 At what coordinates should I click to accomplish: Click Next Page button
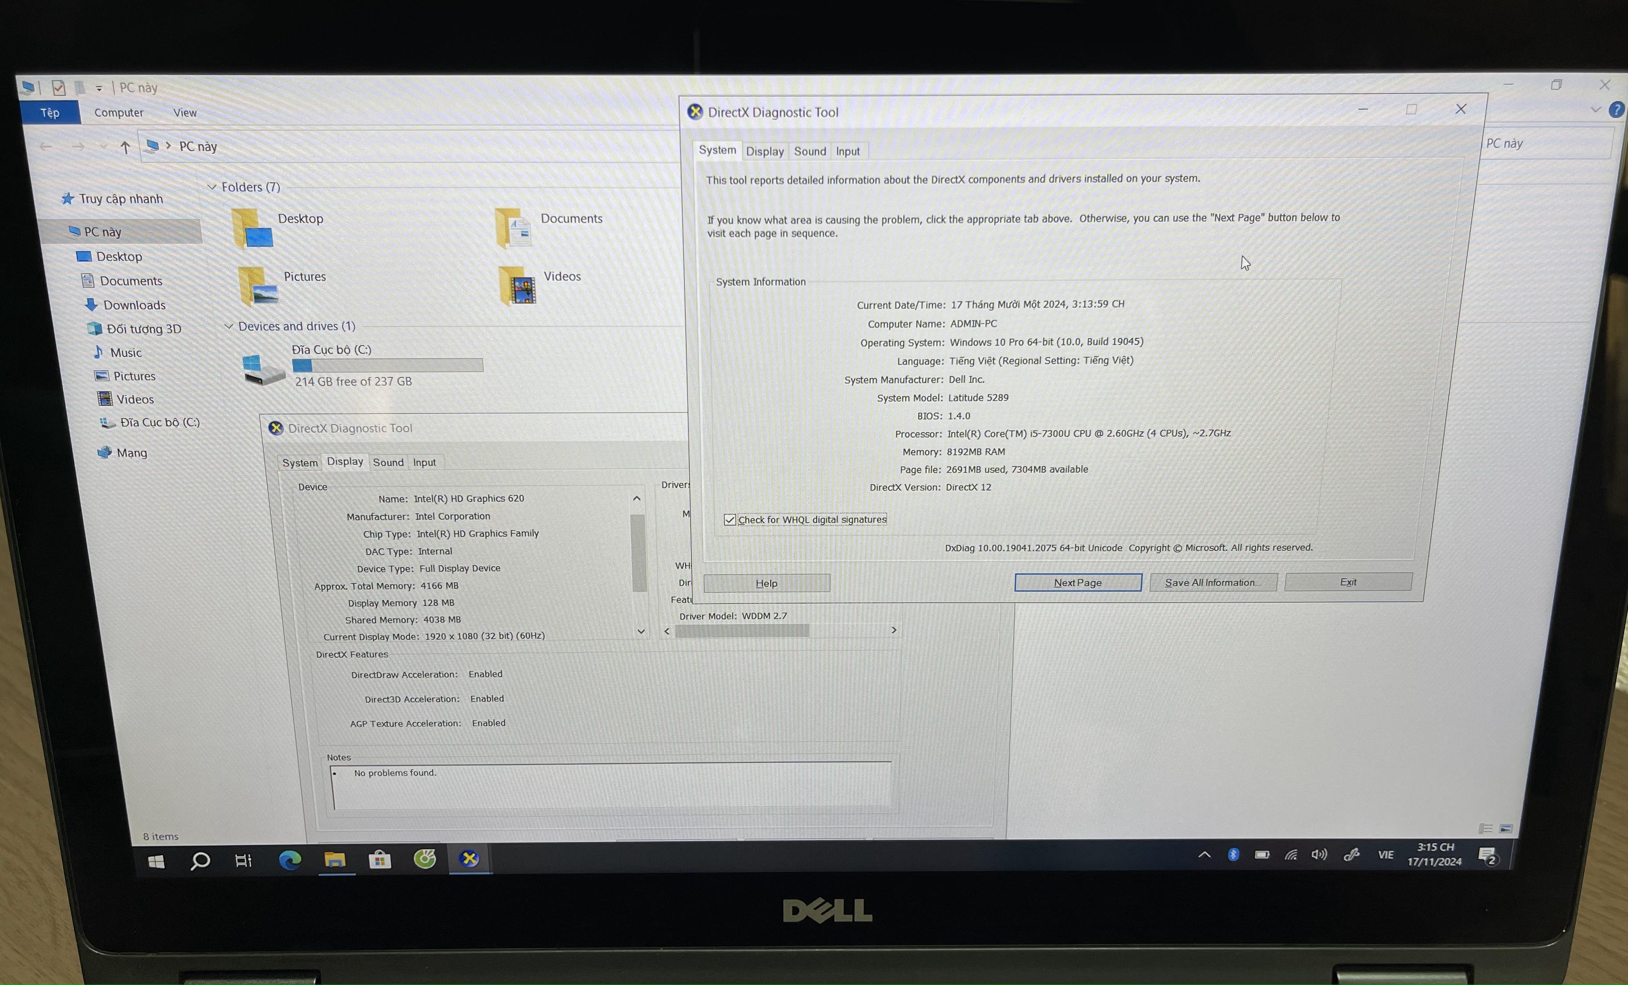[x=1078, y=582]
